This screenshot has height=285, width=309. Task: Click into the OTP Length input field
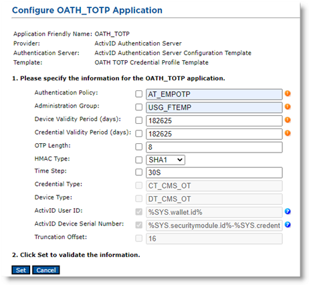[214, 147]
